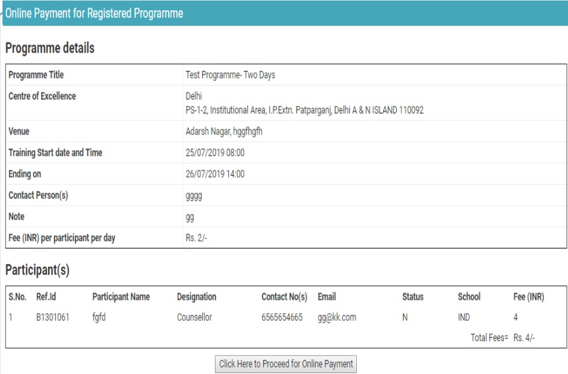The height and width of the screenshot is (374, 568).
Task: Click the Programme details heading
Action: 50,49
